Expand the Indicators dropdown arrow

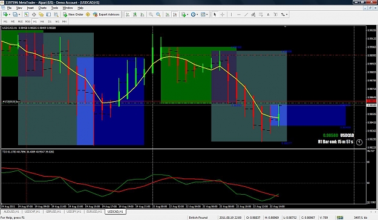(x=187, y=14)
